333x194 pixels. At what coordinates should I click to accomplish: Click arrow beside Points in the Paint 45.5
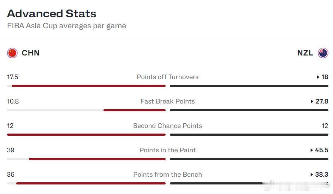point(311,150)
